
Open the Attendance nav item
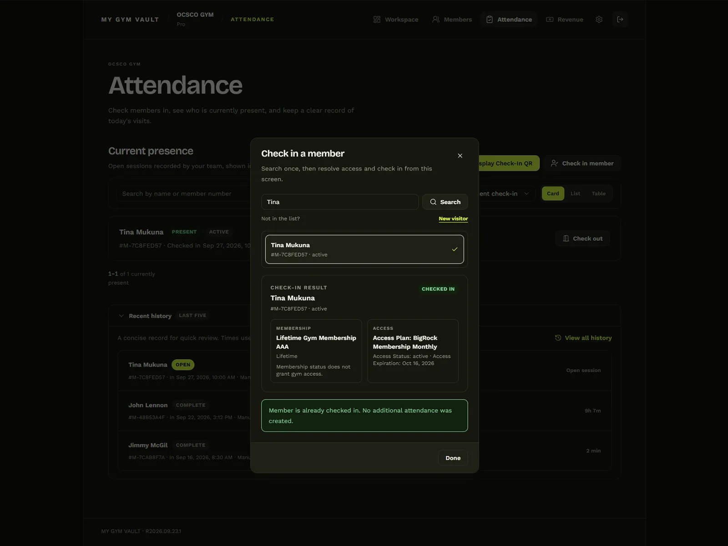509,20
